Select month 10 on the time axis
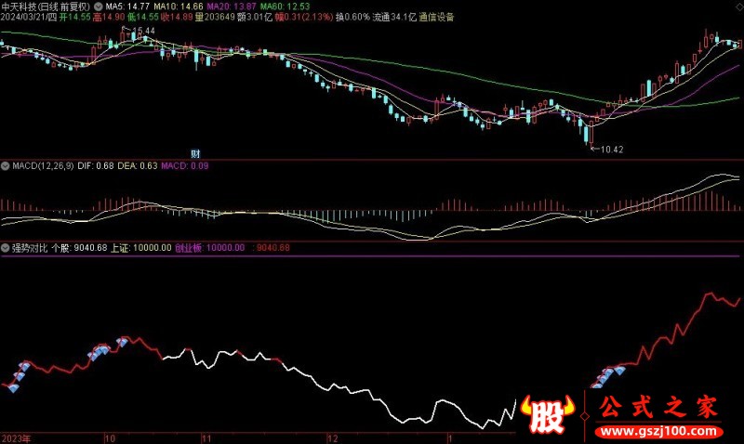 pos(110,438)
